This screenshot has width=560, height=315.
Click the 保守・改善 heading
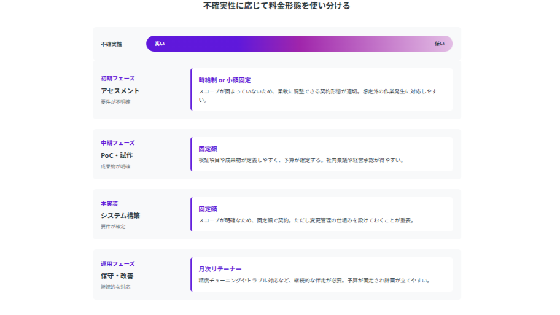tap(117, 276)
